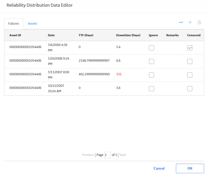Check Censored checkbox for 10/12/2007 row

190,89
